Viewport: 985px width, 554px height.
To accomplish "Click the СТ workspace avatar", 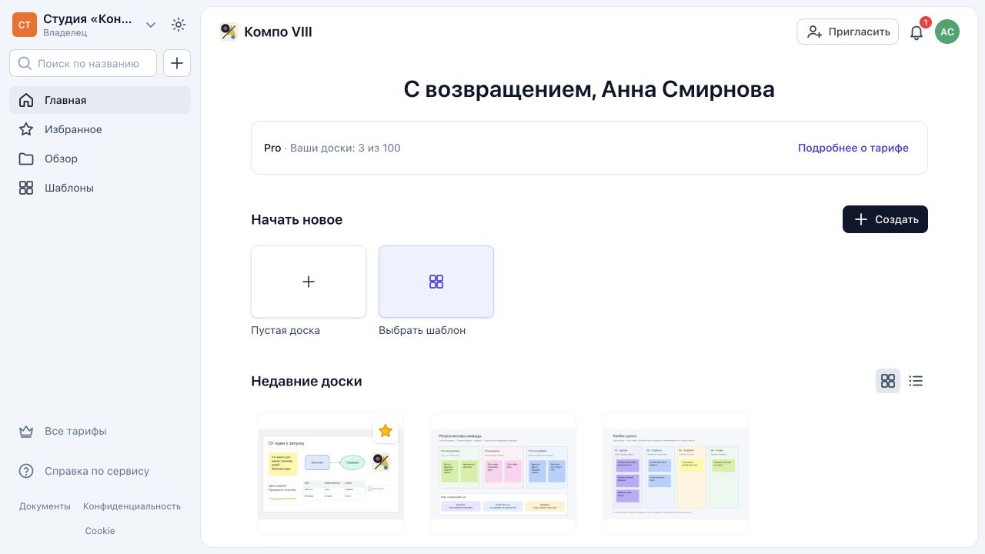I will pyautogui.click(x=25, y=25).
